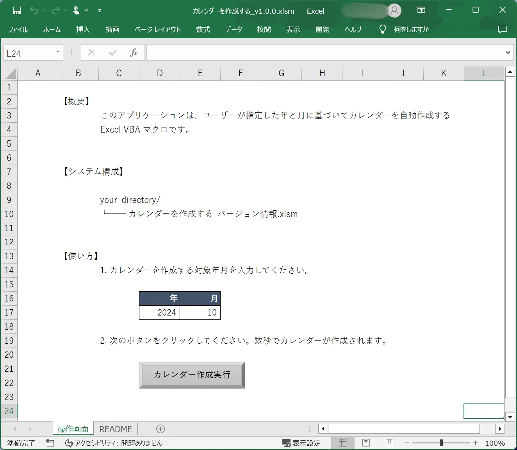Screen dimensions: 517x450
Task: Add a new sheet with plus icon
Action: point(160,429)
